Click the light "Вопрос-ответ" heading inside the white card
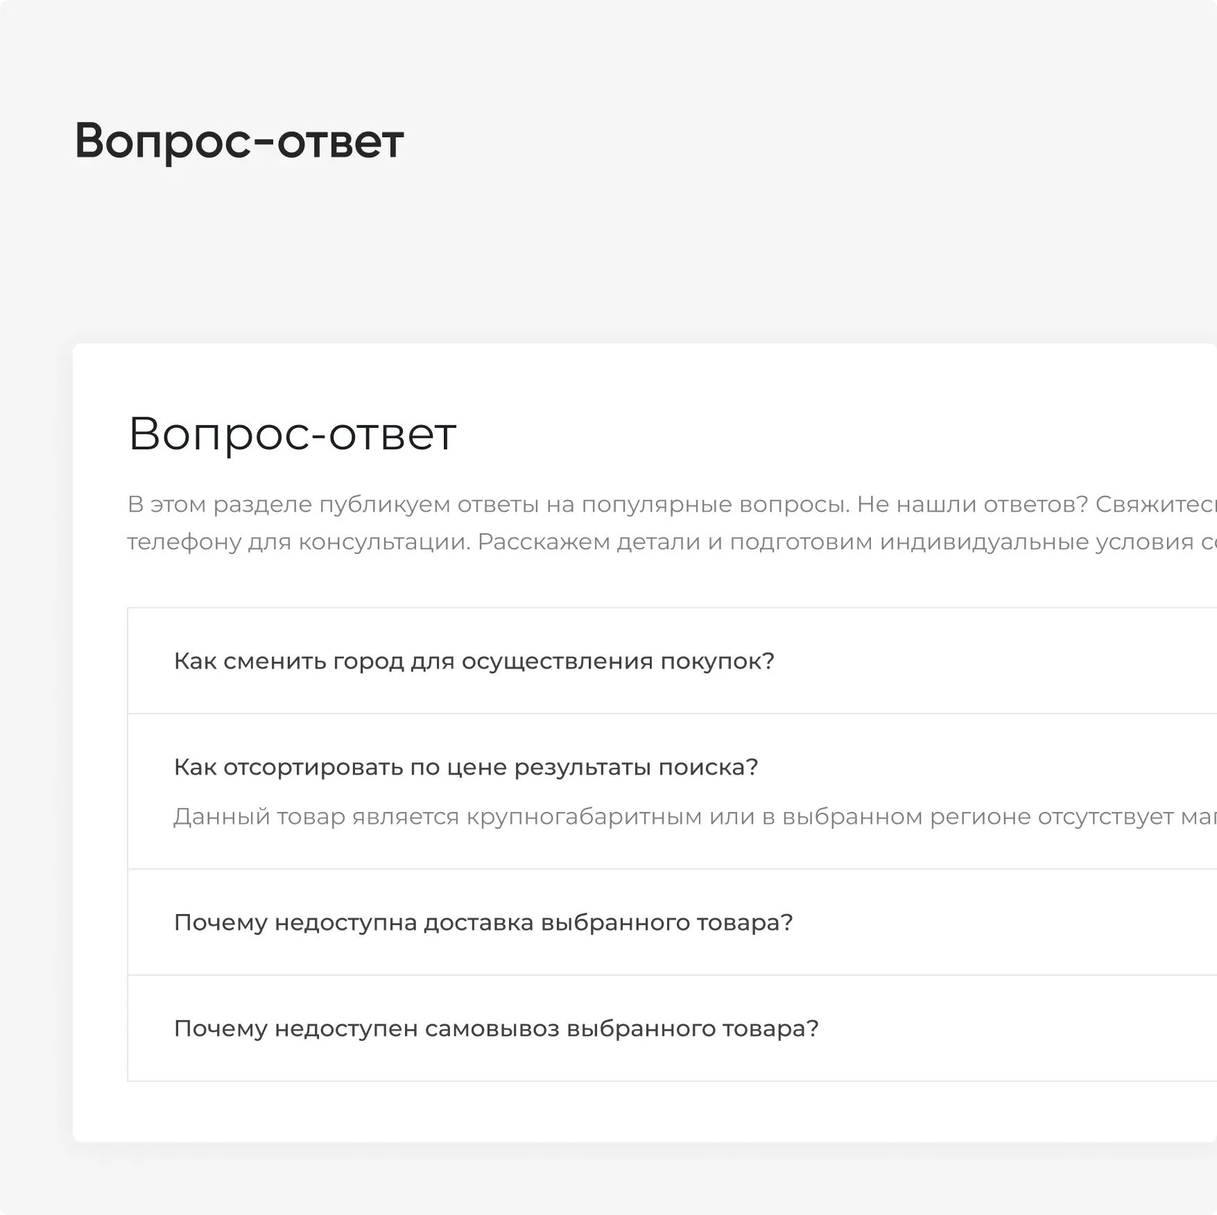The width and height of the screenshot is (1217, 1215). click(x=292, y=434)
